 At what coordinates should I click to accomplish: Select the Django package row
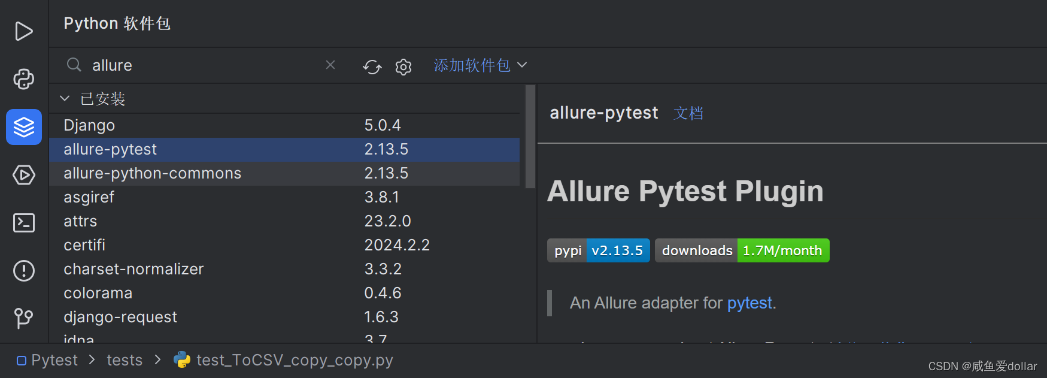284,125
